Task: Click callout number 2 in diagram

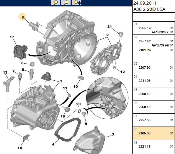Action: coord(107,35)
